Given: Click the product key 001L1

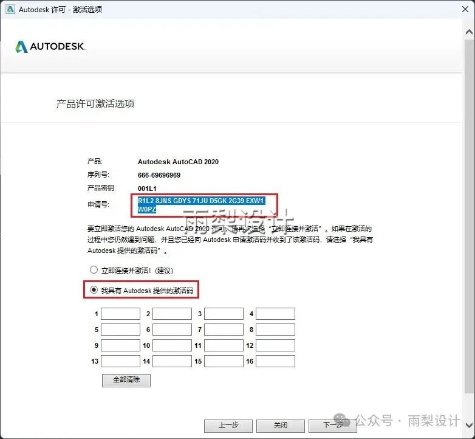Looking at the screenshot, I should [x=147, y=188].
